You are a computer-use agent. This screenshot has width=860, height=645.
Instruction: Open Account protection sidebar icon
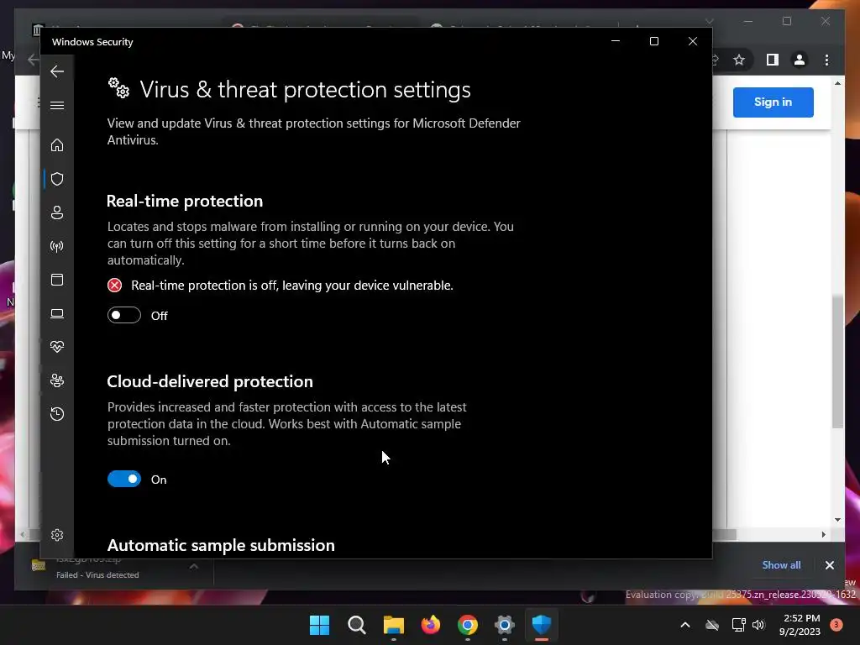[x=57, y=212]
